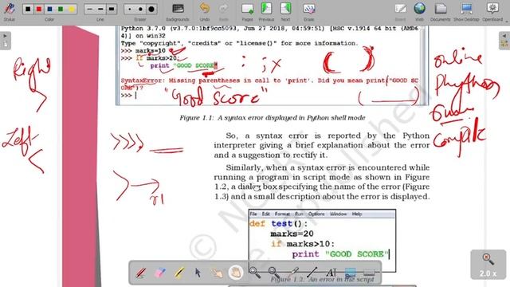Go to the Next page
510x287 pixels.
285,12
